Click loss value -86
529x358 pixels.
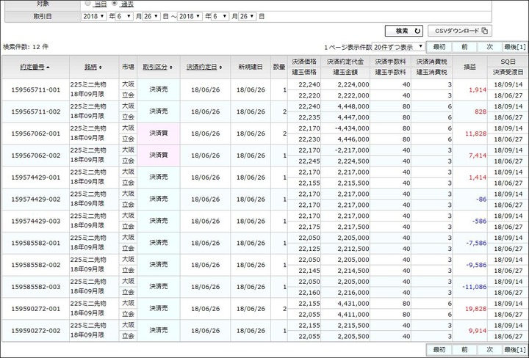[x=481, y=200]
